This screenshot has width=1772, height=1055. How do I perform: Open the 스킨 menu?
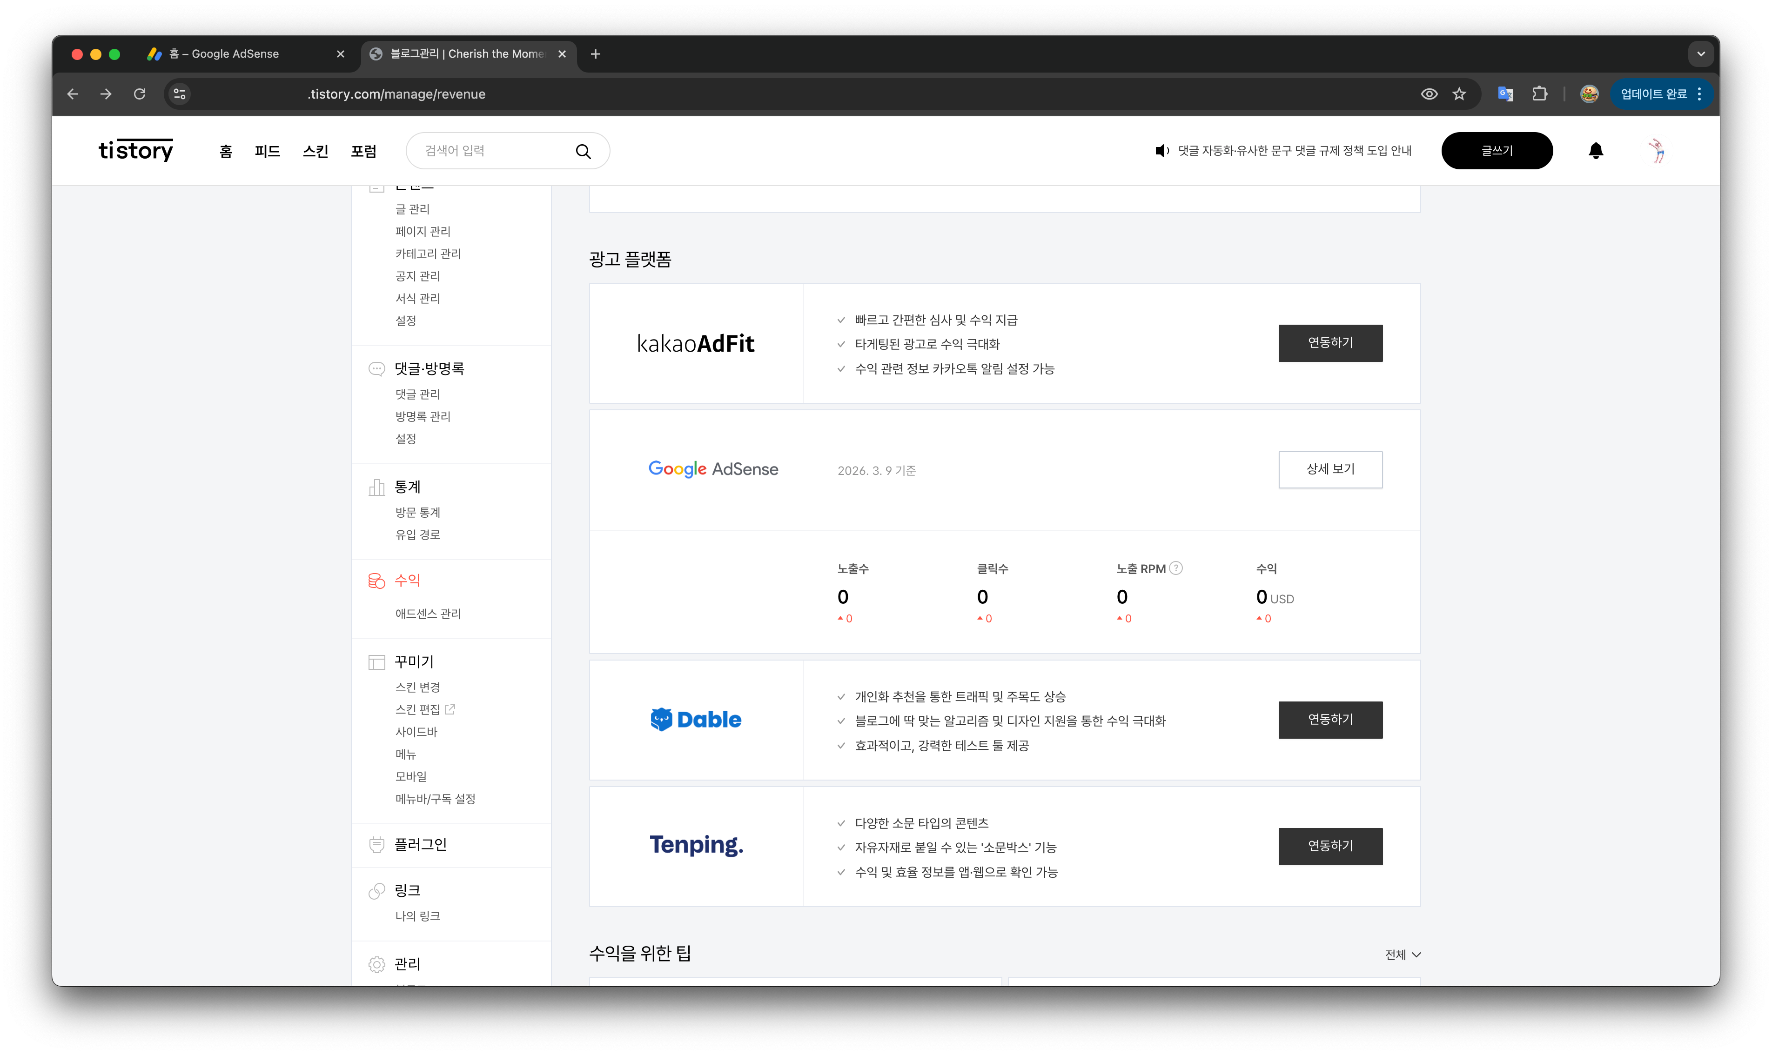click(x=315, y=152)
